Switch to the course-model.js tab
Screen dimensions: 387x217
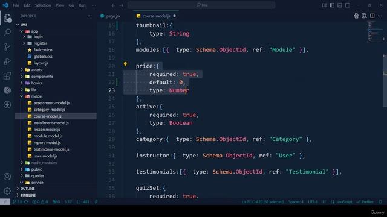click(156, 16)
